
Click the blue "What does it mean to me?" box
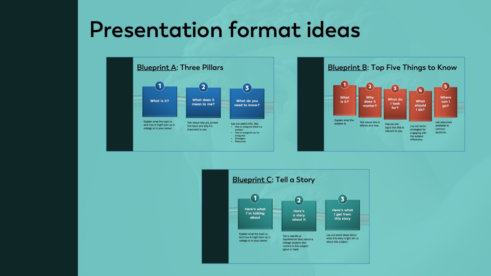pyautogui.click(x=203, y=104)
